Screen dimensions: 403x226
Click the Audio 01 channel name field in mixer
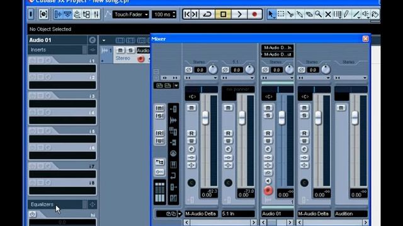278,213
